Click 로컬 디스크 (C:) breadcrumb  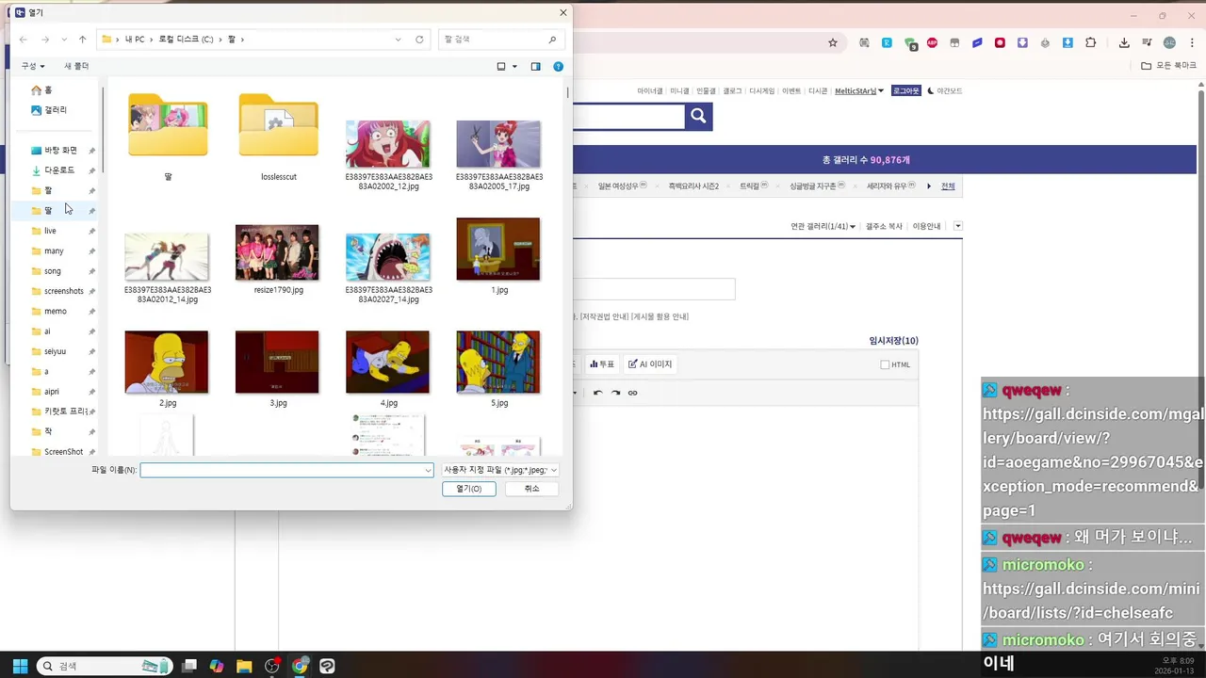point(186,40)
